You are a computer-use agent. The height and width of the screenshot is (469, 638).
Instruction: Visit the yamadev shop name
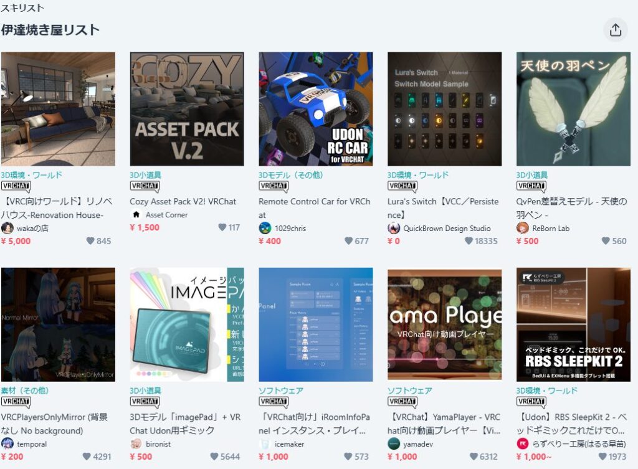point(418,444)
